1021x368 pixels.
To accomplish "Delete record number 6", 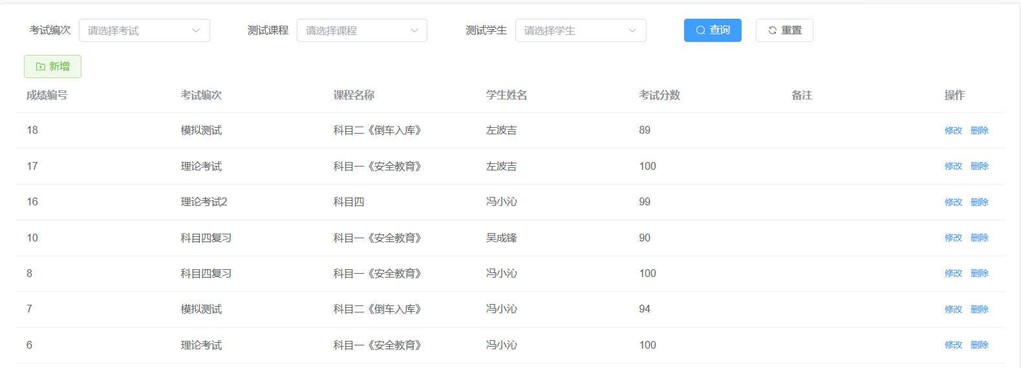I will point(980,345).
